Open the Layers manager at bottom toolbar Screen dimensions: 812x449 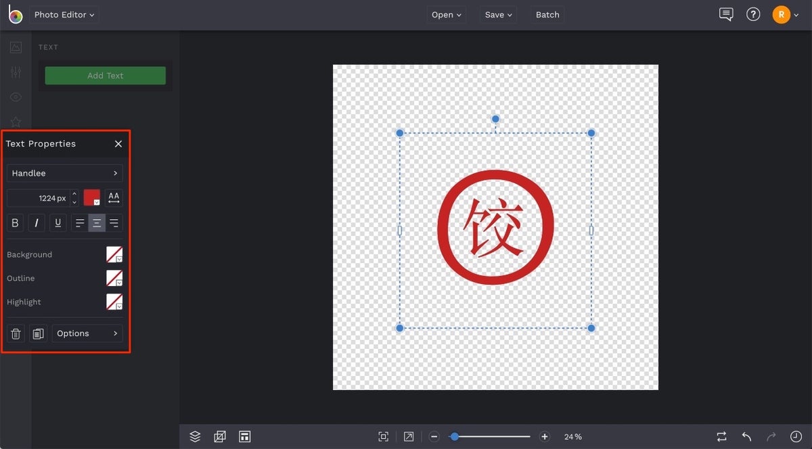tap(196, 436)
